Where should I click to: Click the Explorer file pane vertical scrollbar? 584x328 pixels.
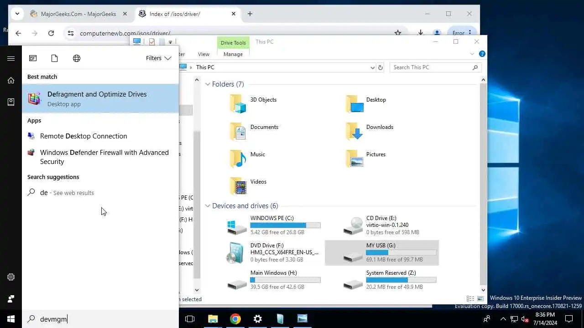tap(483, 185)
